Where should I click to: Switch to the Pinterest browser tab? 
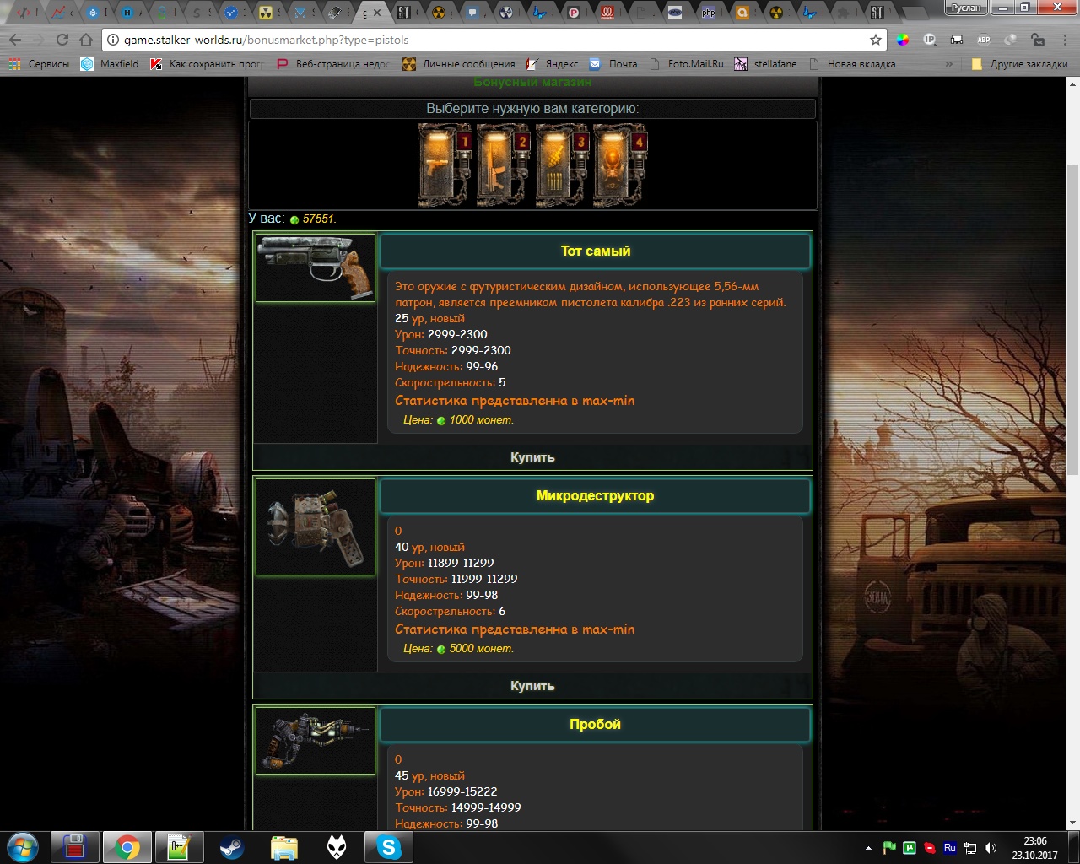[574, 12]
